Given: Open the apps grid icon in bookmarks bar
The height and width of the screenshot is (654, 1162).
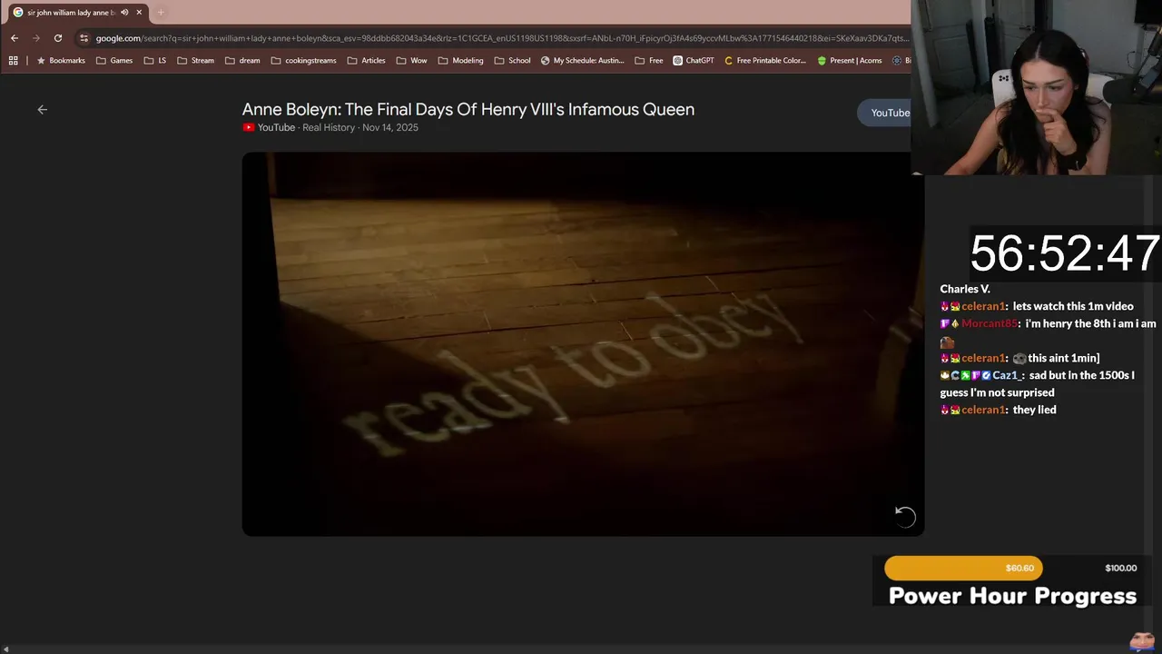Looking at the screenshot, I should [x=13, y=61].
